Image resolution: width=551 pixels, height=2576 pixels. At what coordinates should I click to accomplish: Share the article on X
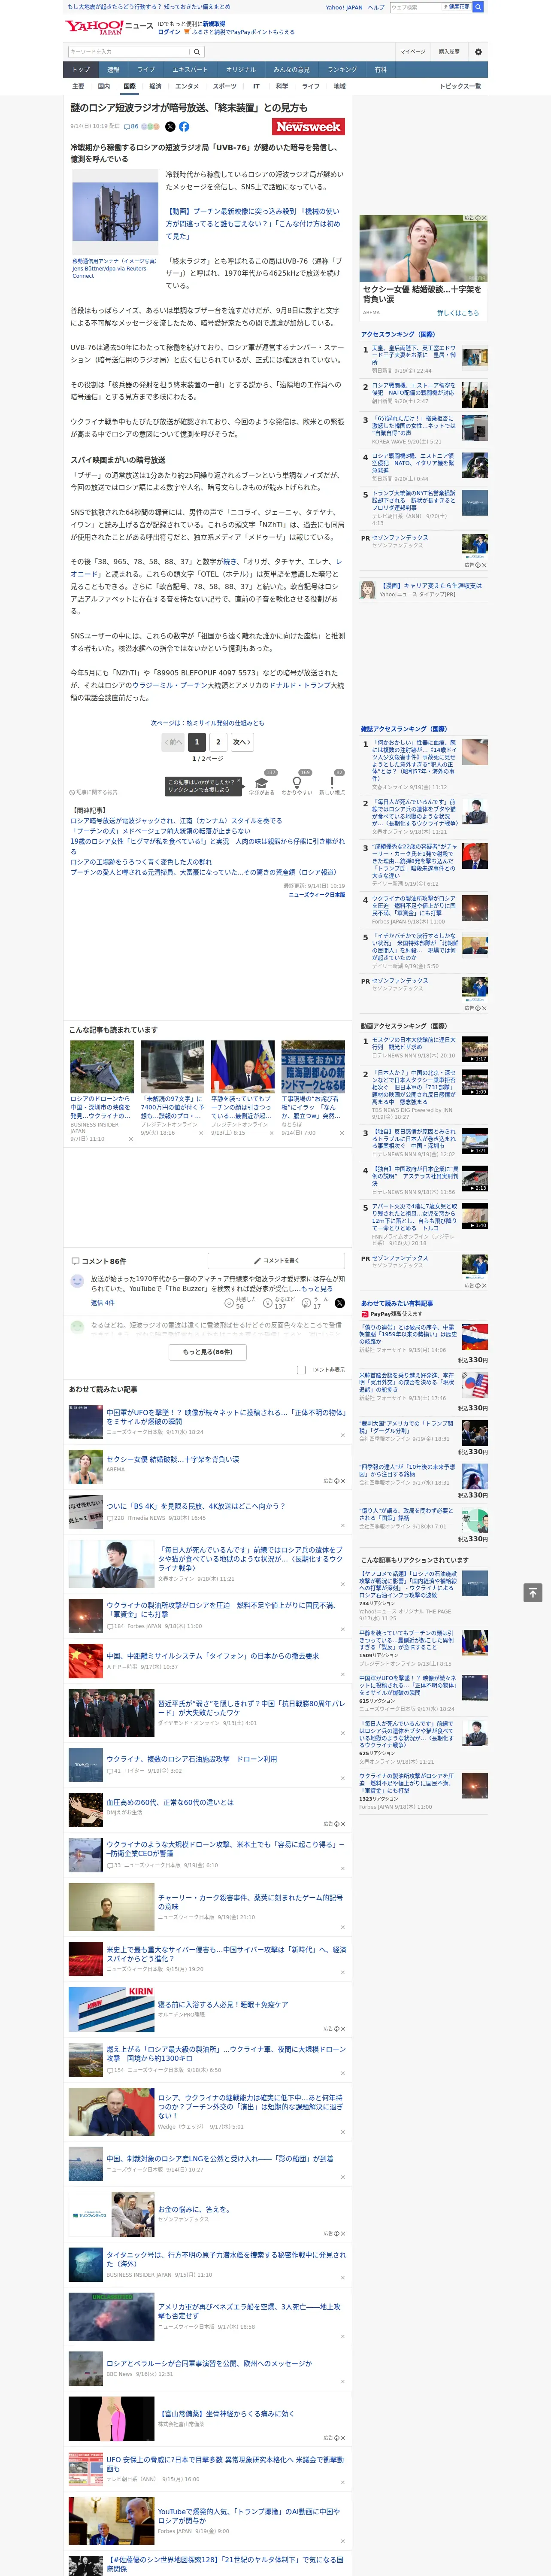(x=170, y=127)
